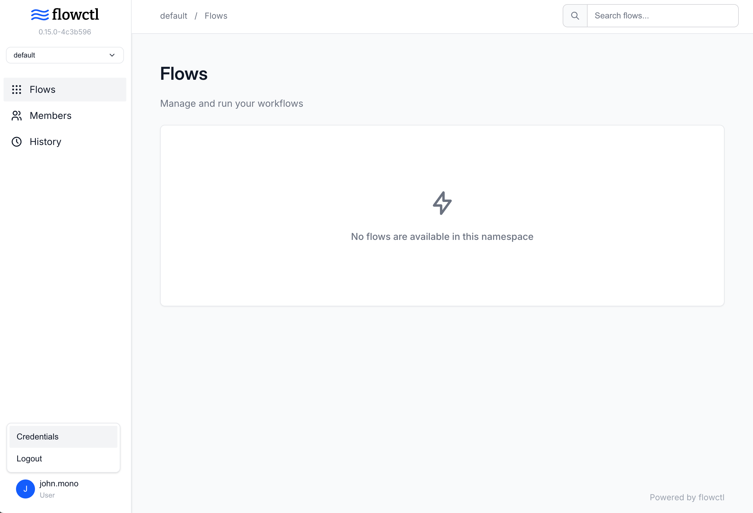The width and height of the screenshot is (753, 513).
Task: Click 'No flows are available in this namespace'
Action: coord(442,237)
